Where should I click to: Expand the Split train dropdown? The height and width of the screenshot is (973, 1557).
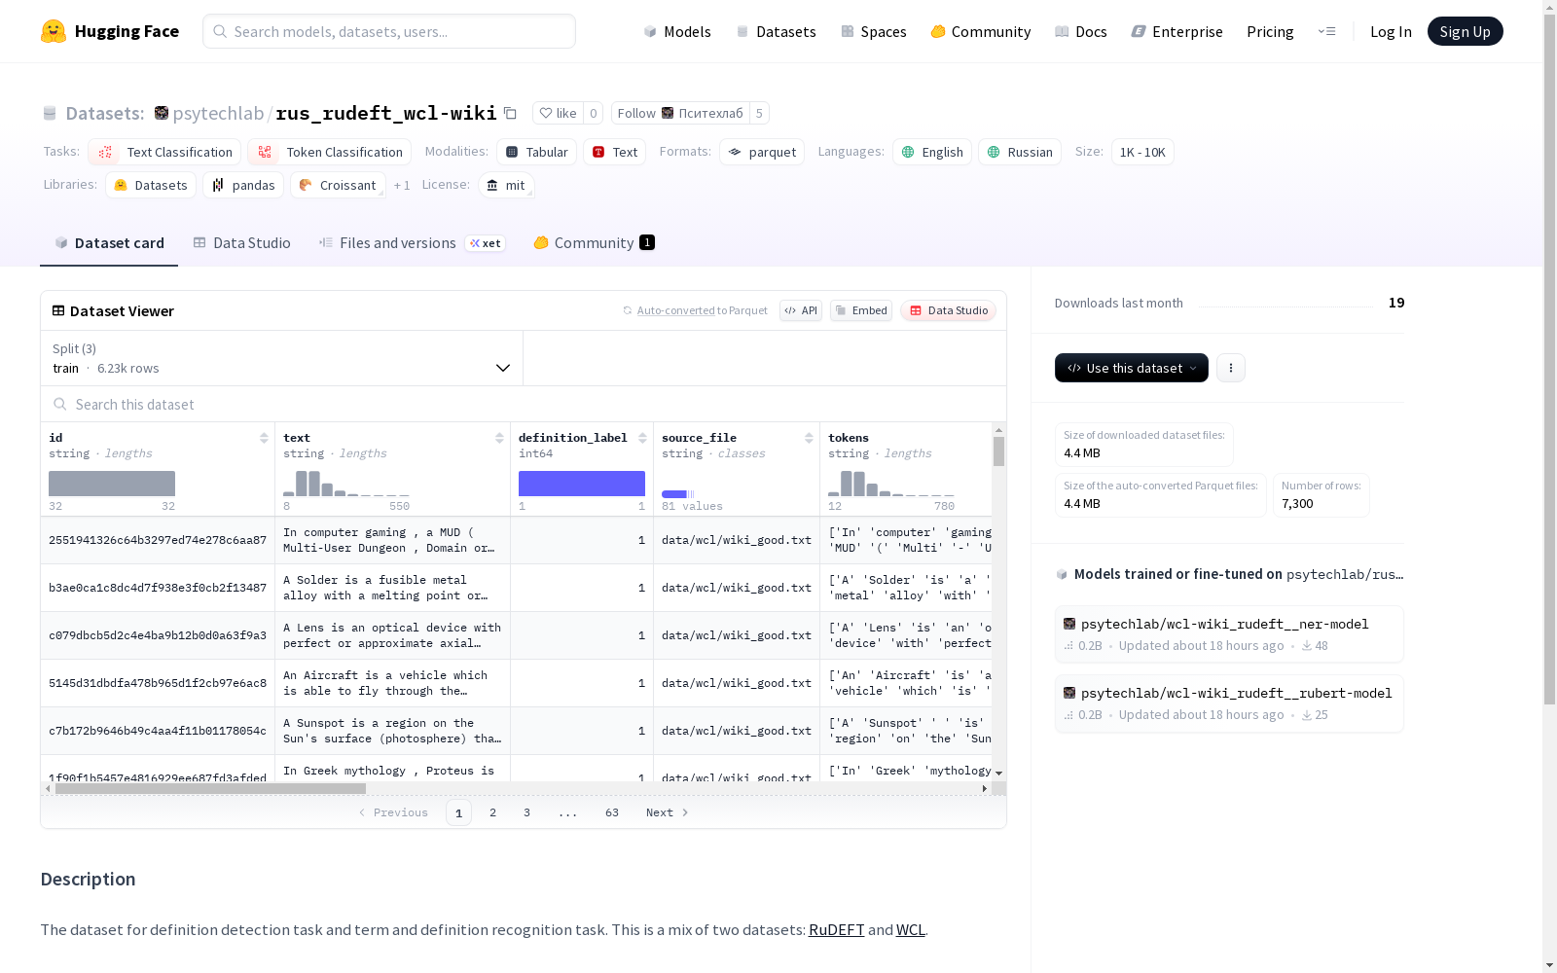[281, 358]
